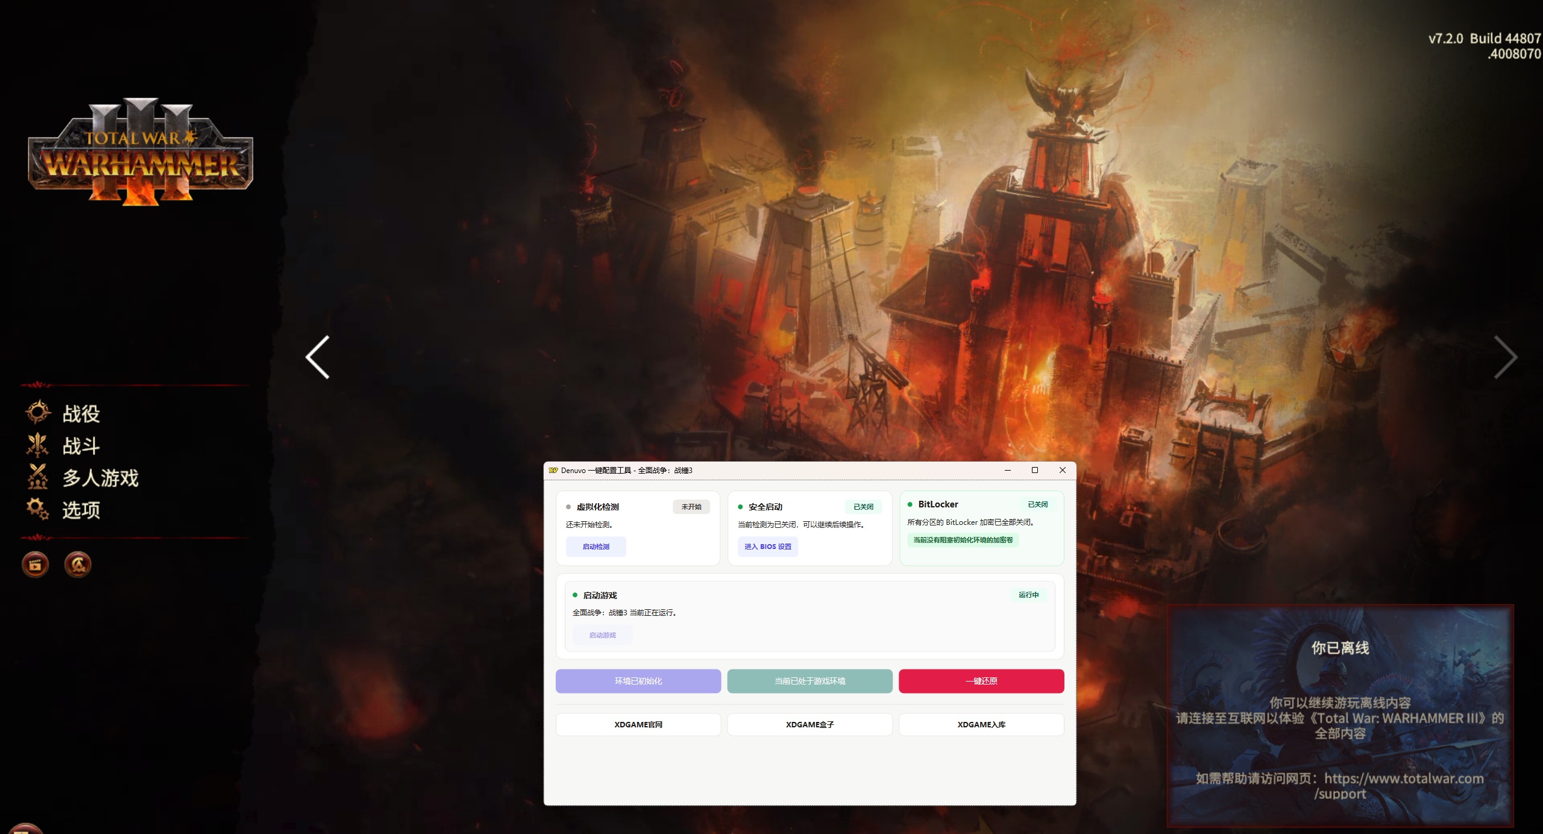Click the swords icon beside 战斗
Viewport: 1543px width, 834px height.
pyautogui.click(x=37, y=445)
